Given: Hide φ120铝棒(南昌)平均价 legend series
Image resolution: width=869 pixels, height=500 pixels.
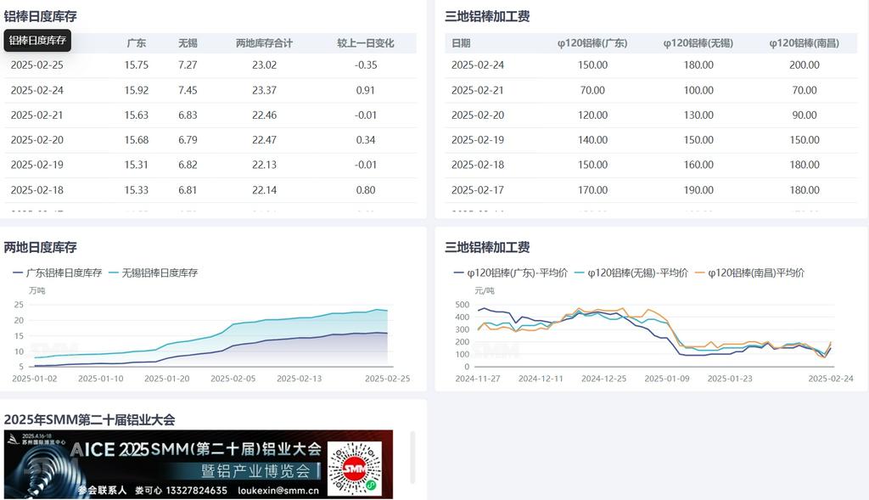Looking at the screenshot, I should pos(749,273).
